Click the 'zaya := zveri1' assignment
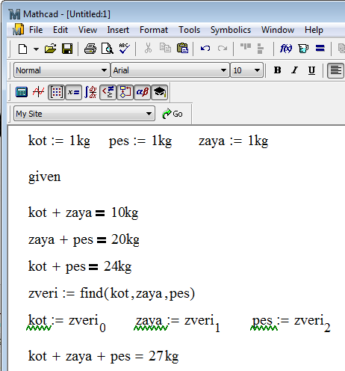This screenshot has width=345, height=371. point(177,322)
